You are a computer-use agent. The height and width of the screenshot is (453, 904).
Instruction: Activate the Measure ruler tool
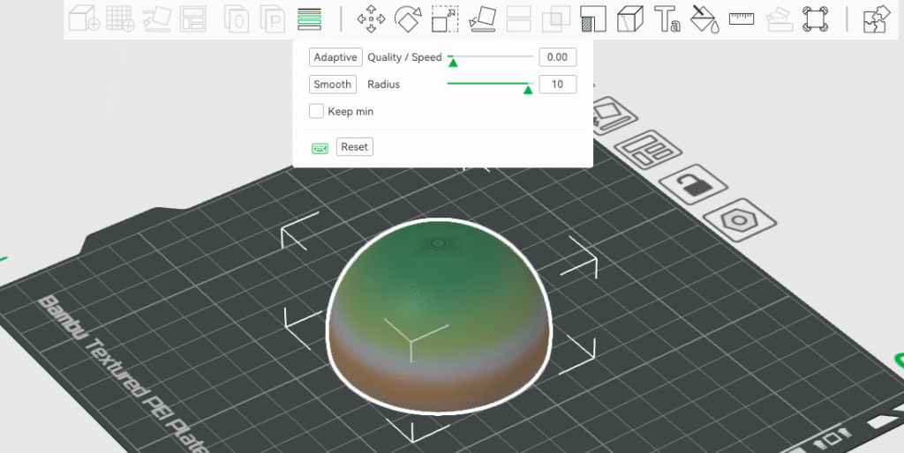742,19
